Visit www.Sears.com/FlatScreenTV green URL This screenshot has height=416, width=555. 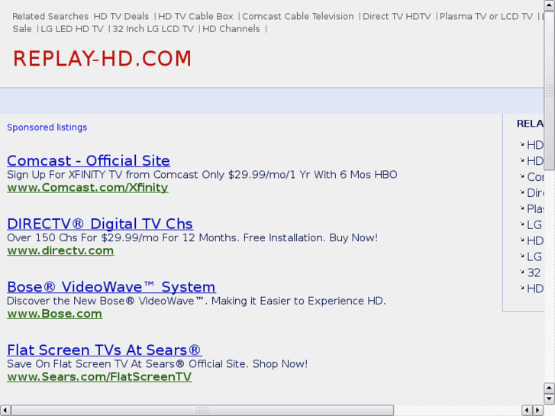(99, 376)
